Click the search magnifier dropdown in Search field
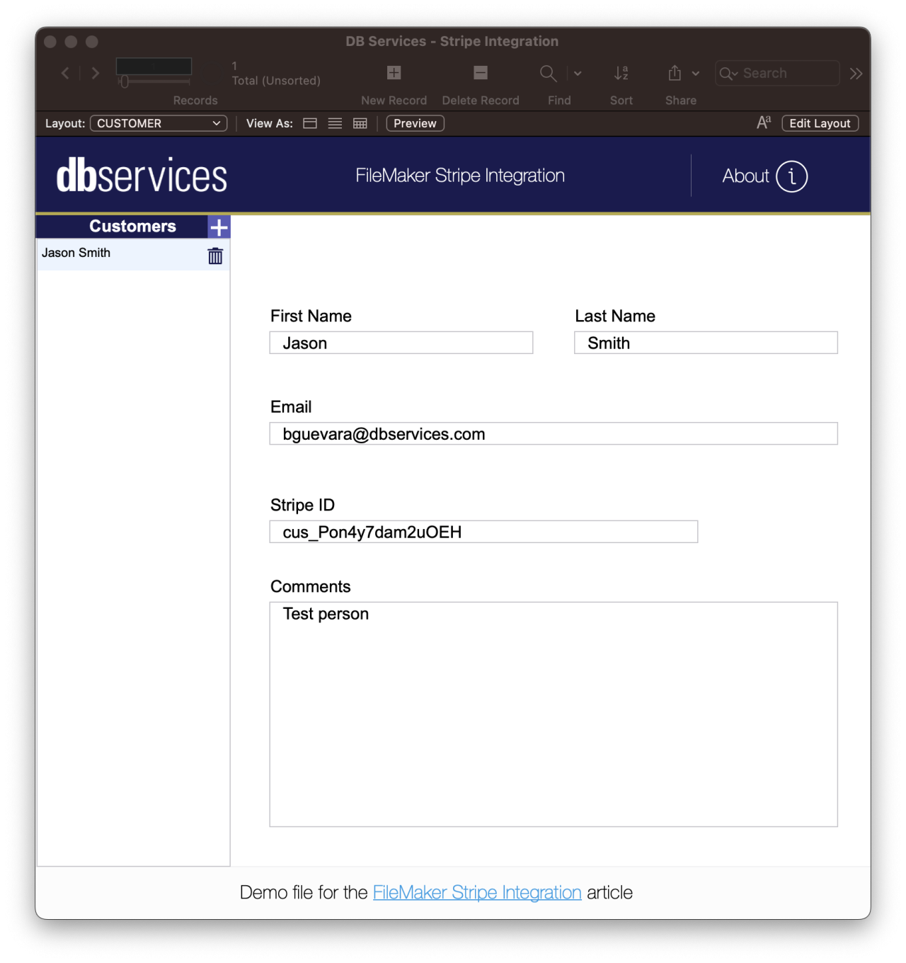 tap(729, 73)
